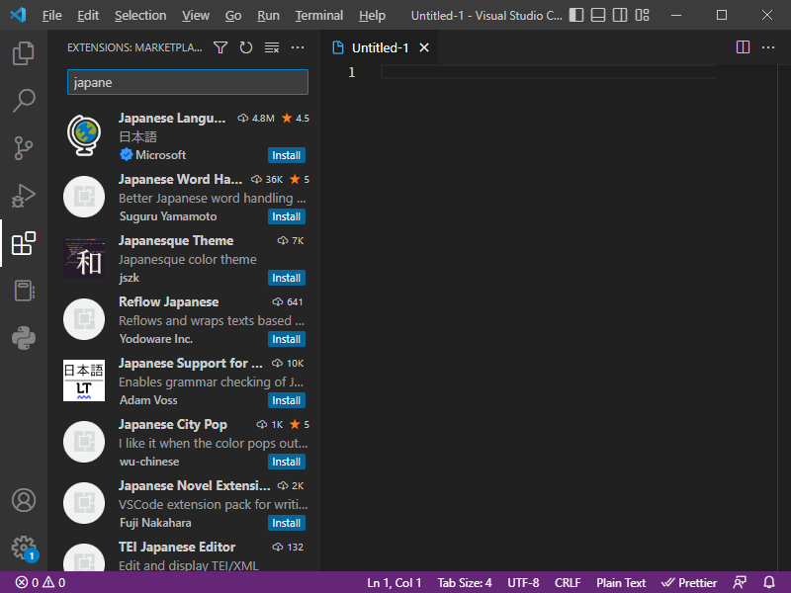Select the Reflow Japanese extension title
The width and height of the screenshot is (791, 593).
point(168,302)
